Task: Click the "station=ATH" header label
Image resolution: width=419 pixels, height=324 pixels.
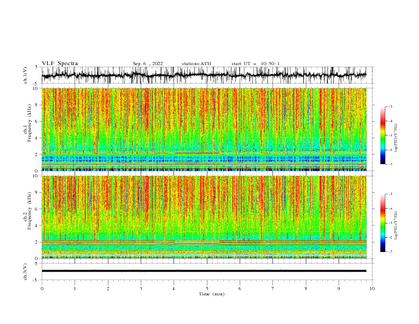Action: point(196,64)
